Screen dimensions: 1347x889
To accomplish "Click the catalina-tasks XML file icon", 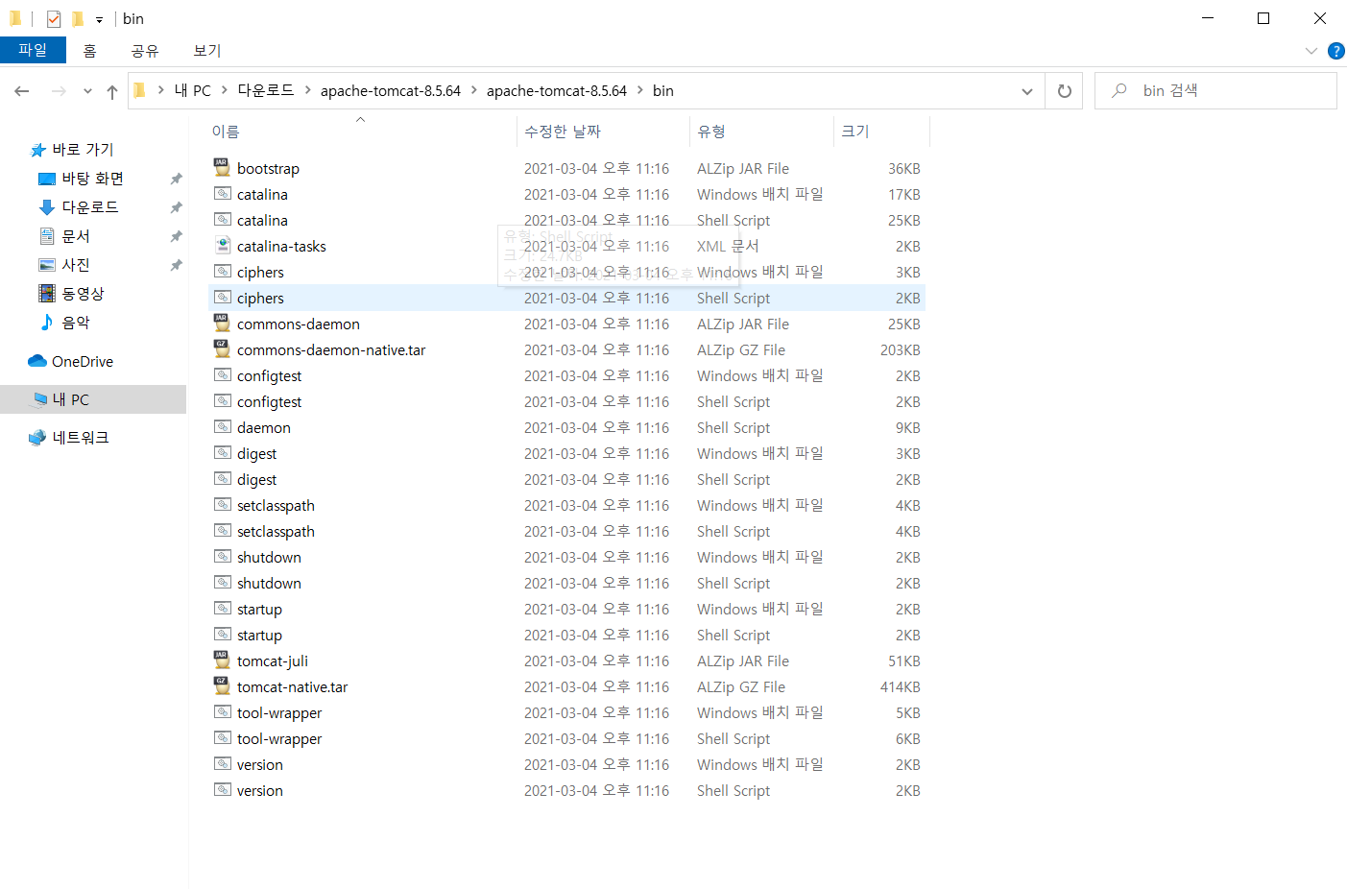I will point(222,246).
